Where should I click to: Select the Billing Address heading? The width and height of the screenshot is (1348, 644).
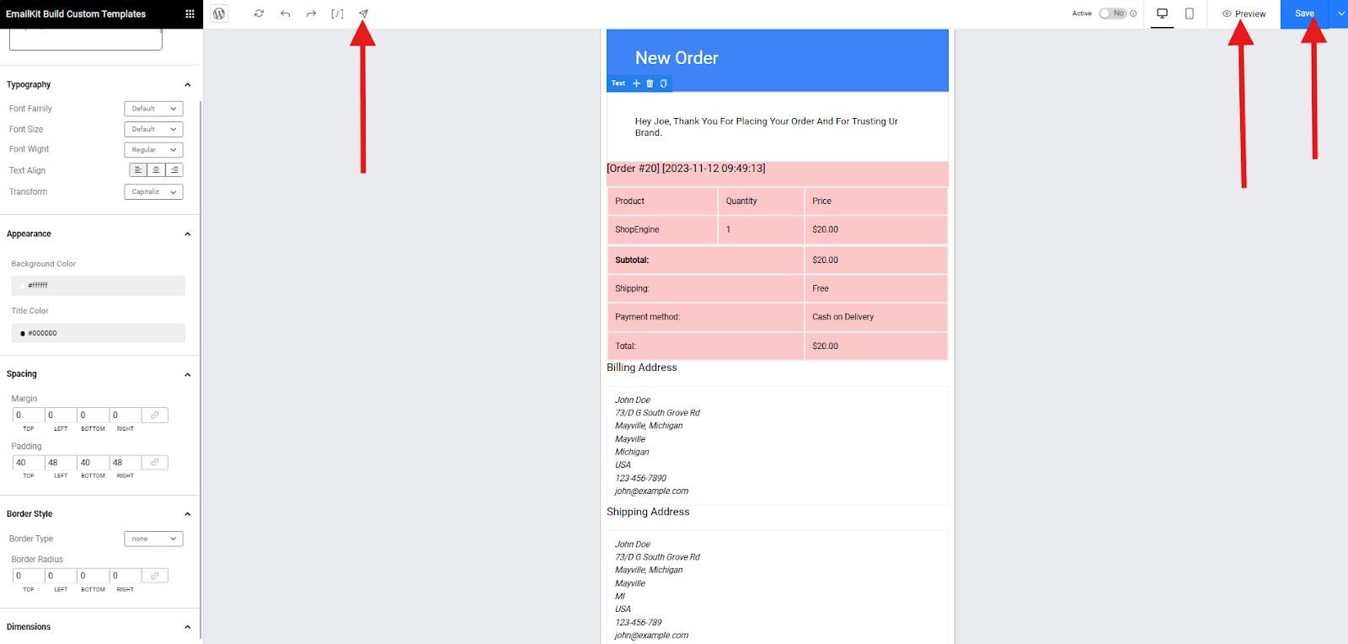click(x=642, y=368)
